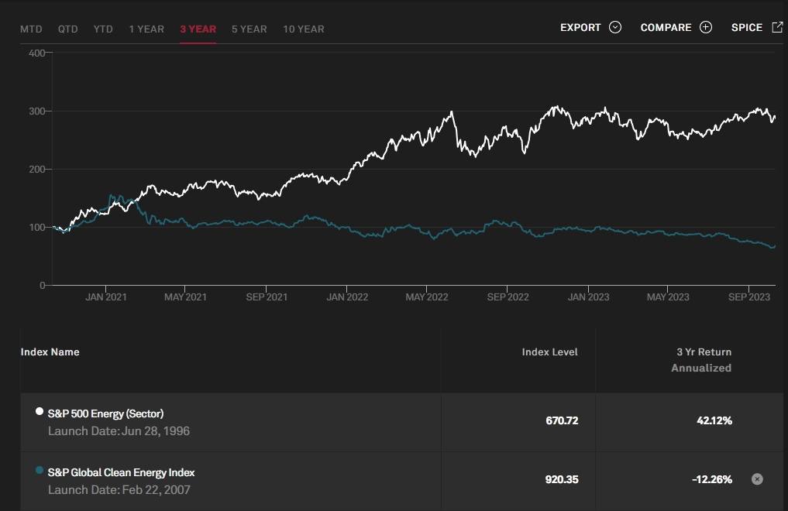Click the Index Level column header
The height and width of the screenshot is (511, 788).
tap(550, 352)
